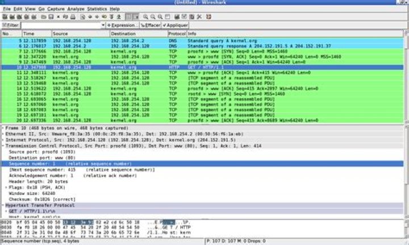Screen dimensions: 409x245
Task: Select the Source port: proofd (1093) line
Action: (x=42, y=152)
